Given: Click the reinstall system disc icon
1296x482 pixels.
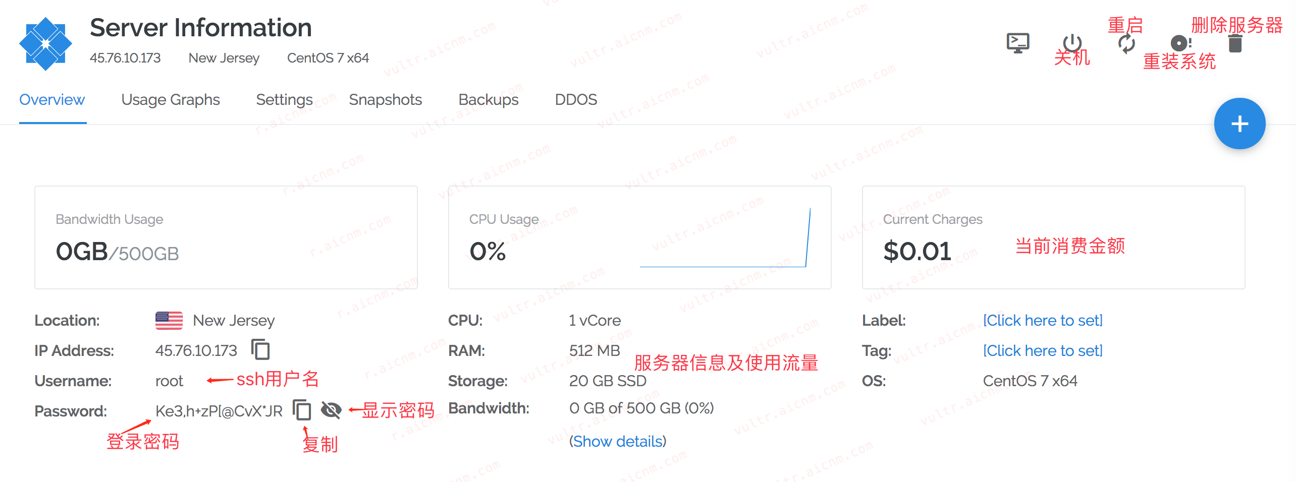Looking at the screenshot, I should (1180, 43).
